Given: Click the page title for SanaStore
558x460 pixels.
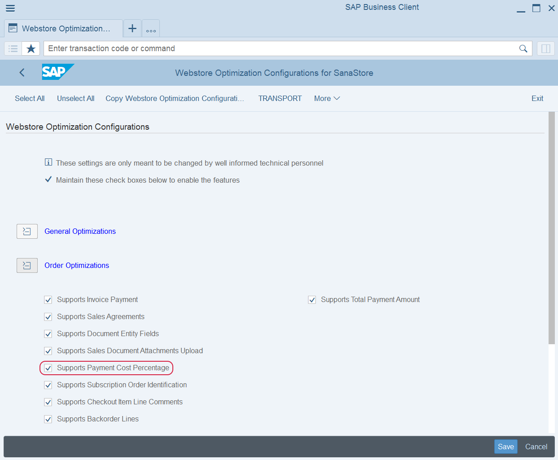Looking at the screenshot, I should coord(274,73).
